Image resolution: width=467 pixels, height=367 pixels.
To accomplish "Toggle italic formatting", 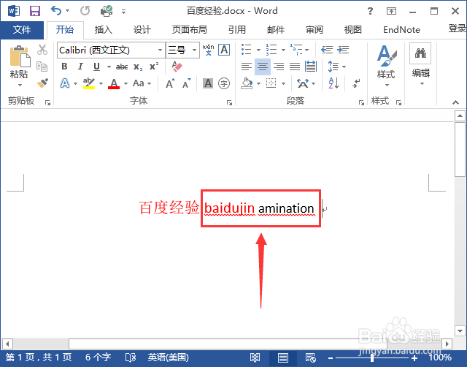I will coord(80,67).
